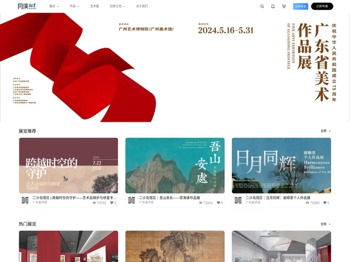
Task: Click view count eye icon showing 71841
Action: [201, 203]
